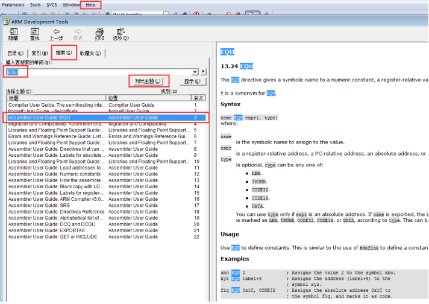Click the arrow button beside the search box
Viewport: 429px width, 304px height.
(x=203, y=72)
